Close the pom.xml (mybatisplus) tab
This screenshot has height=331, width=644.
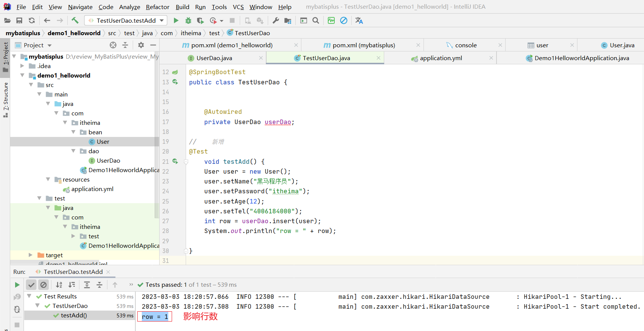pos(418,45)
